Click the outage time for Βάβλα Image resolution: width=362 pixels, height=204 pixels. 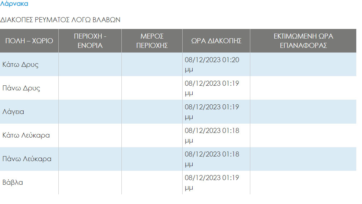212,182
